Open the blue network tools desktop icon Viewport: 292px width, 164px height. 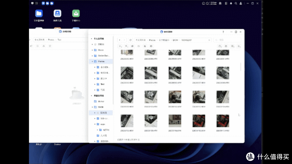pos(57,14)
